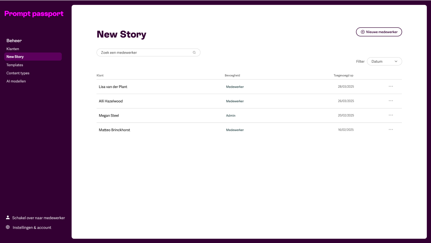Click the Zoek een medewerker search field

tap(144, 52)
